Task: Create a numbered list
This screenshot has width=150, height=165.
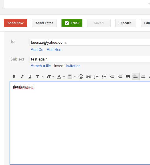Action: (x=96, y=76)
